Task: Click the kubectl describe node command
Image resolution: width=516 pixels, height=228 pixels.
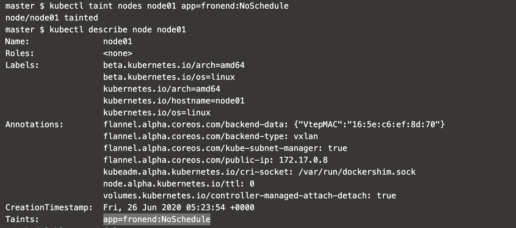Action: click(x=95, y=30)
